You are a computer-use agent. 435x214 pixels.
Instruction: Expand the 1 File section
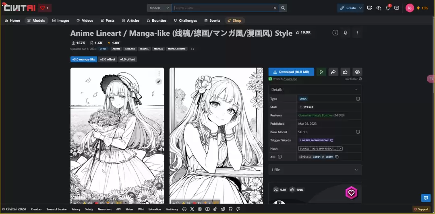click(315, 170)
